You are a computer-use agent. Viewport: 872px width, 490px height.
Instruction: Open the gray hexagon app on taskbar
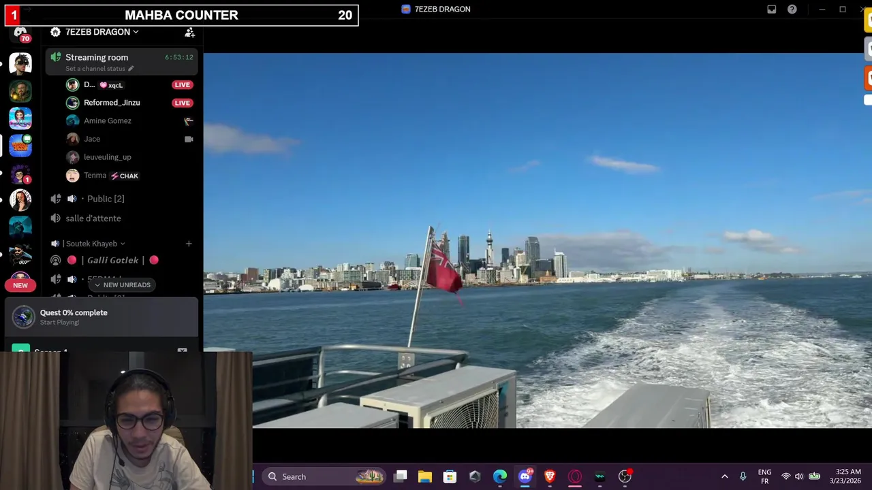pos(475,476)
